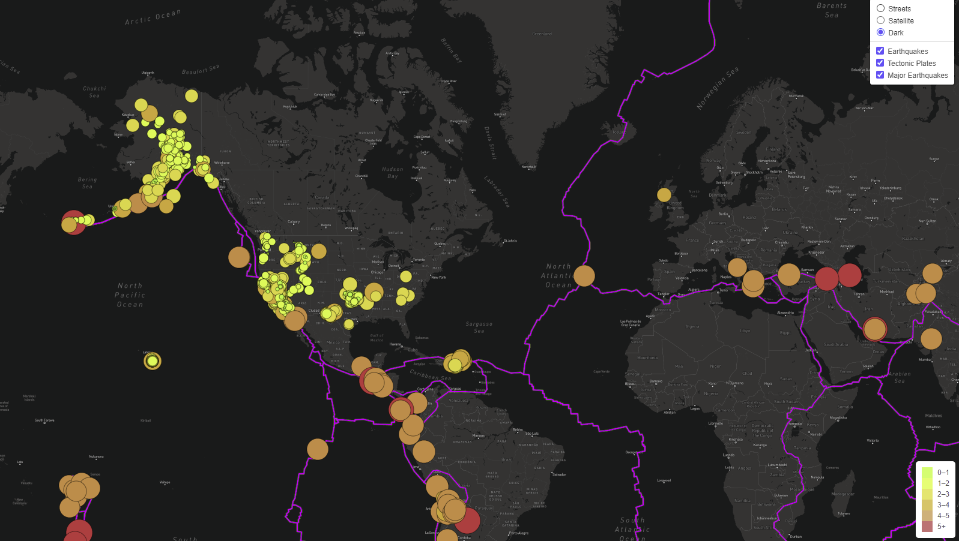Click the 0–1 legend color swatch
959x541 pixels.
[x=927, y=473]
